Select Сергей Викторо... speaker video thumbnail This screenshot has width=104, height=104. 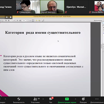pos(52,7)
